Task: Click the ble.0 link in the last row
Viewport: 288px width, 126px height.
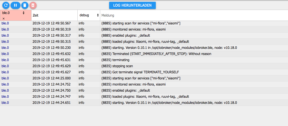Action: (x=5, y=103)
